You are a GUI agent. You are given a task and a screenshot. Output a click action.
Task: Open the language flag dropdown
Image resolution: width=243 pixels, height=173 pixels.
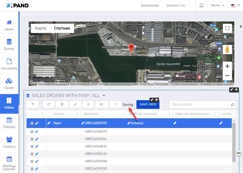[x=235, y=6]
